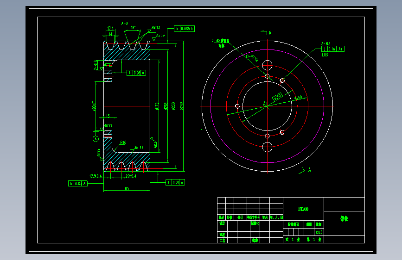The image size is (402, 260).
Task: Click the 12.5±0.4 dimension text
Action: [96, 176]
